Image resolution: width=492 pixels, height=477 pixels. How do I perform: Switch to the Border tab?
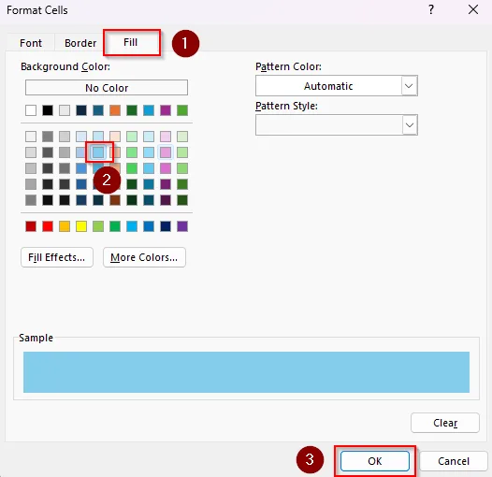pyautogui.click(x=80, y=43)
